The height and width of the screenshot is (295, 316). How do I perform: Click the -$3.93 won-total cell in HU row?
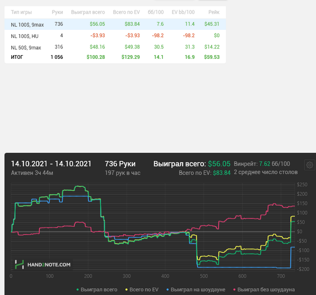pos(98,36)
